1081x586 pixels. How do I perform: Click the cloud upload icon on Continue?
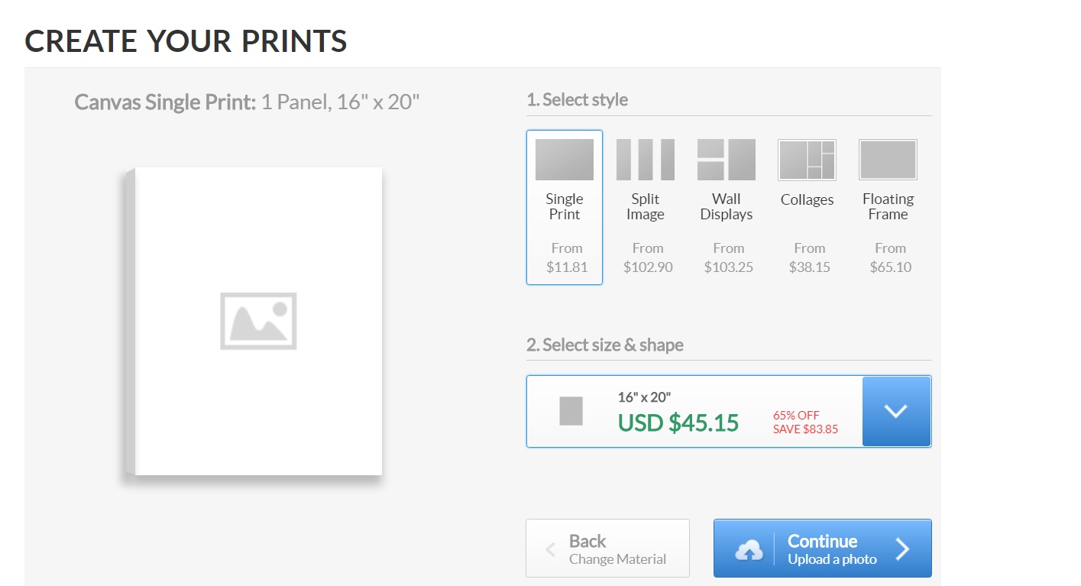[x=749, y=550]
